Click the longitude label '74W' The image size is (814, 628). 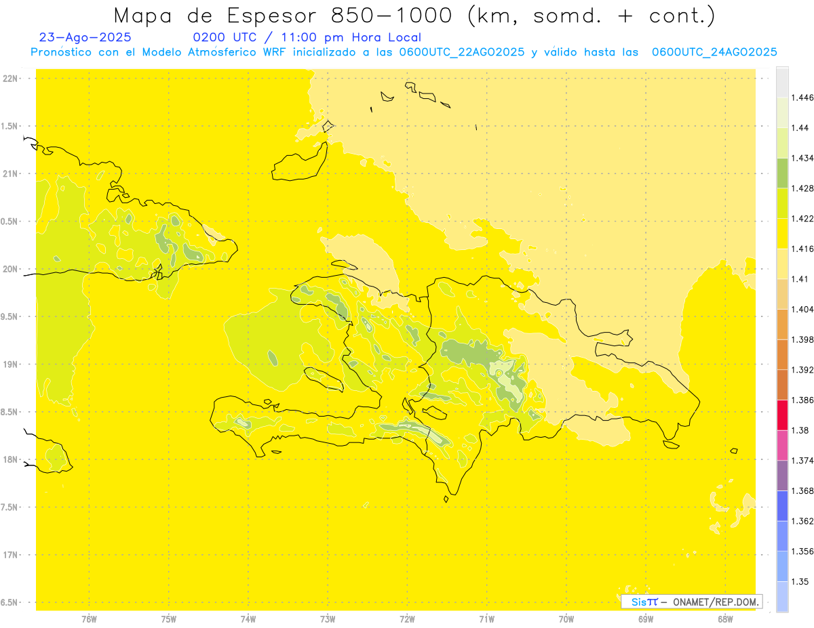[248, 619]
